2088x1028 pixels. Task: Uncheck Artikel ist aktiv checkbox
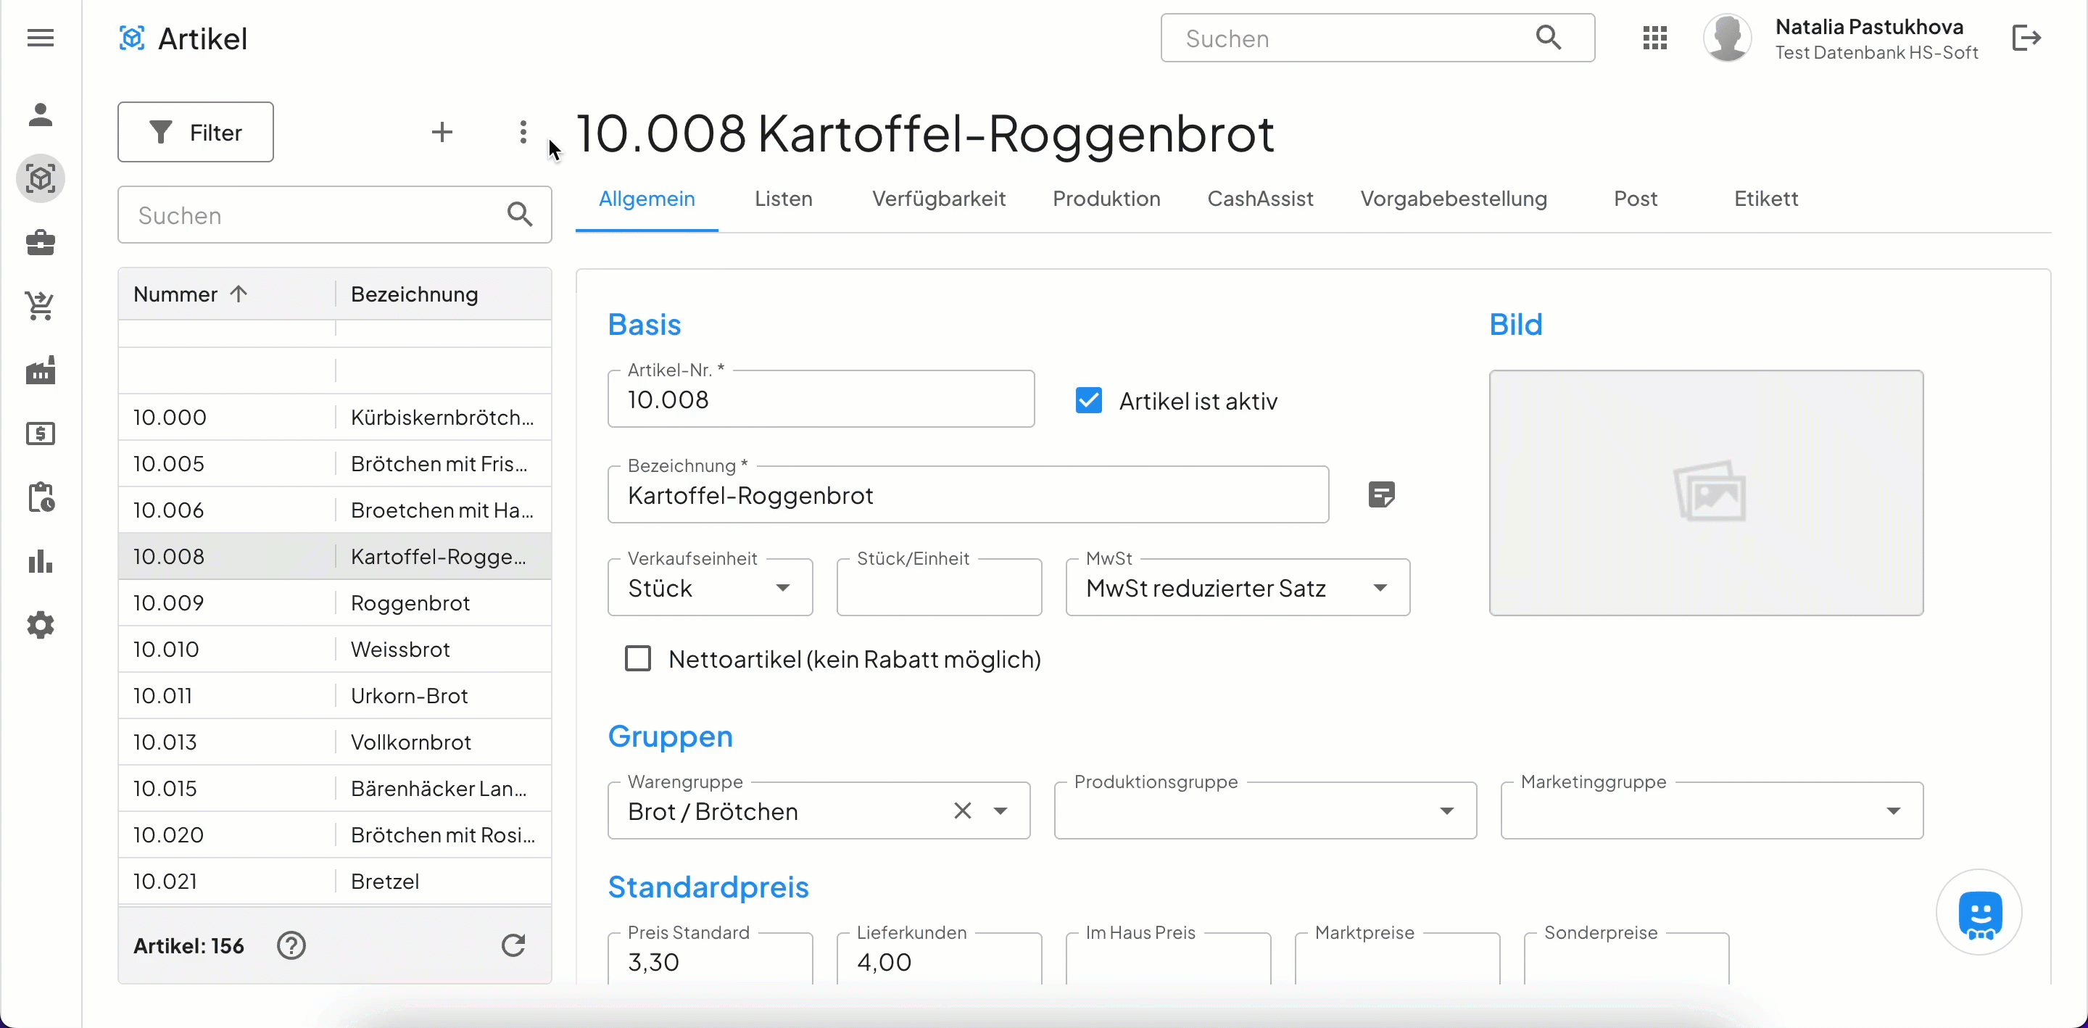pyautogui.click(x=1088, y=400)
